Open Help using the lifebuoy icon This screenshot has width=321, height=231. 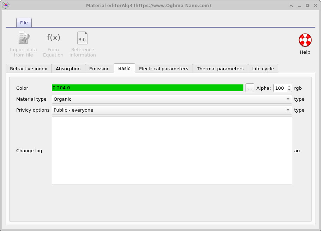click(x=304, y=40)
